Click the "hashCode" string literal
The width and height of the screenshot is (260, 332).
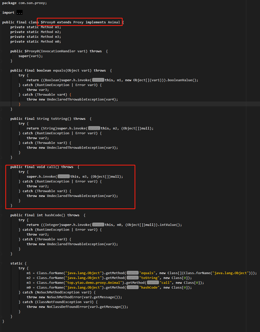point(150,288)
